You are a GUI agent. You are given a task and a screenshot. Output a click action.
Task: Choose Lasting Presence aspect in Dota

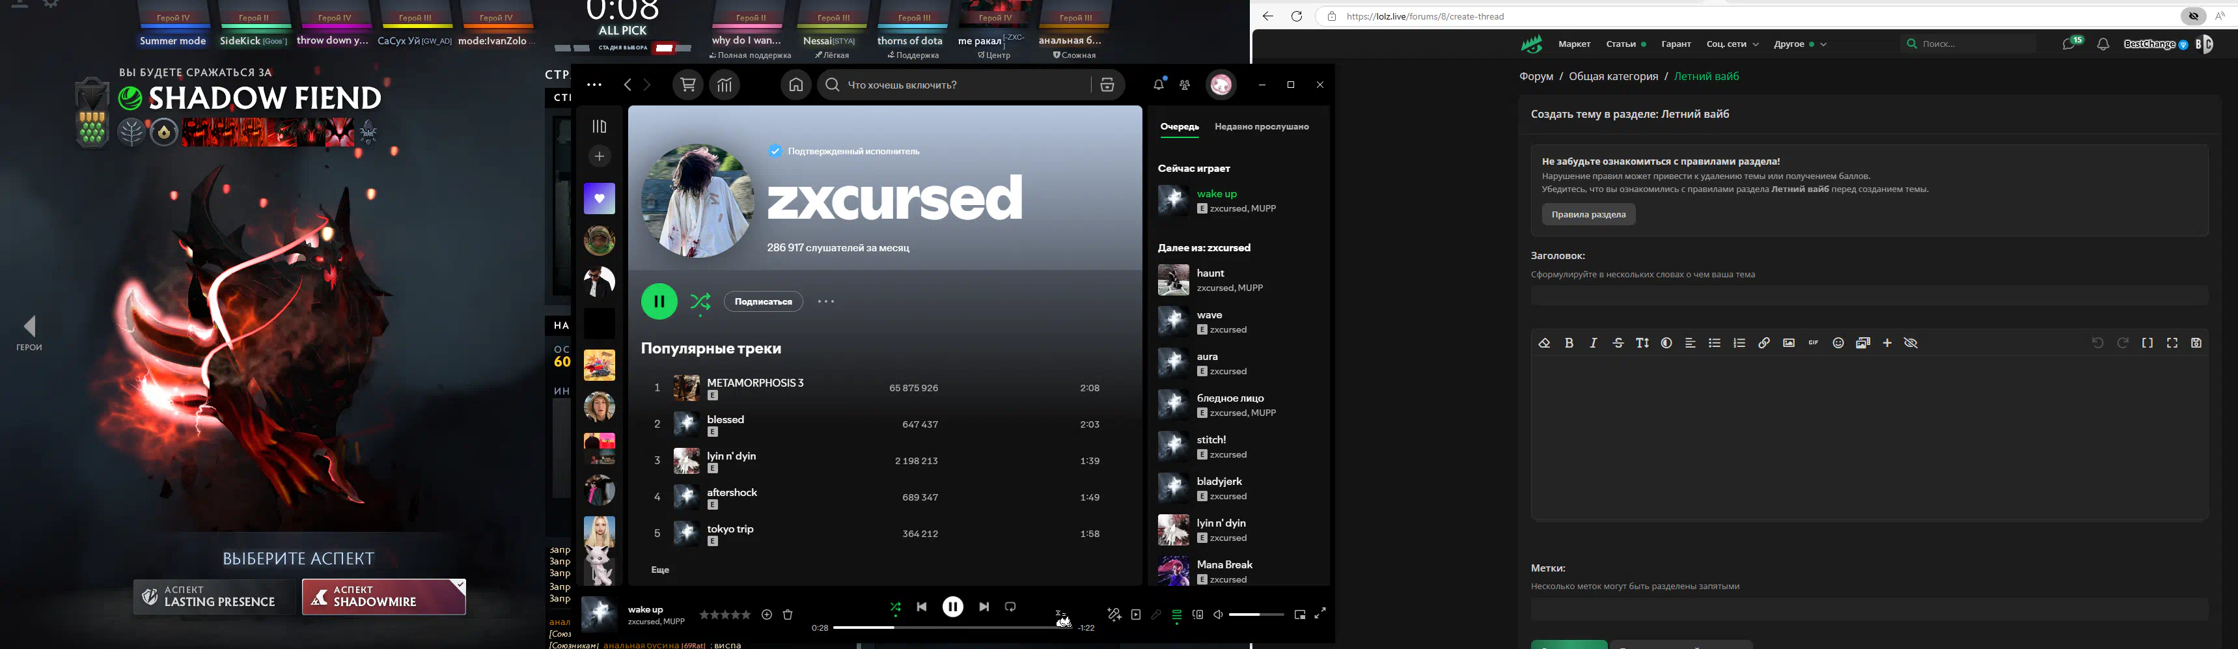(214, 597)
